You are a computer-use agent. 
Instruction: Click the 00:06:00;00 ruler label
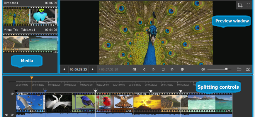click(167, 85)
